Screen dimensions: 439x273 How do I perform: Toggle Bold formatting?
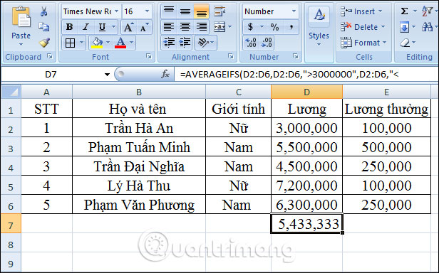(x=69, y=27)
